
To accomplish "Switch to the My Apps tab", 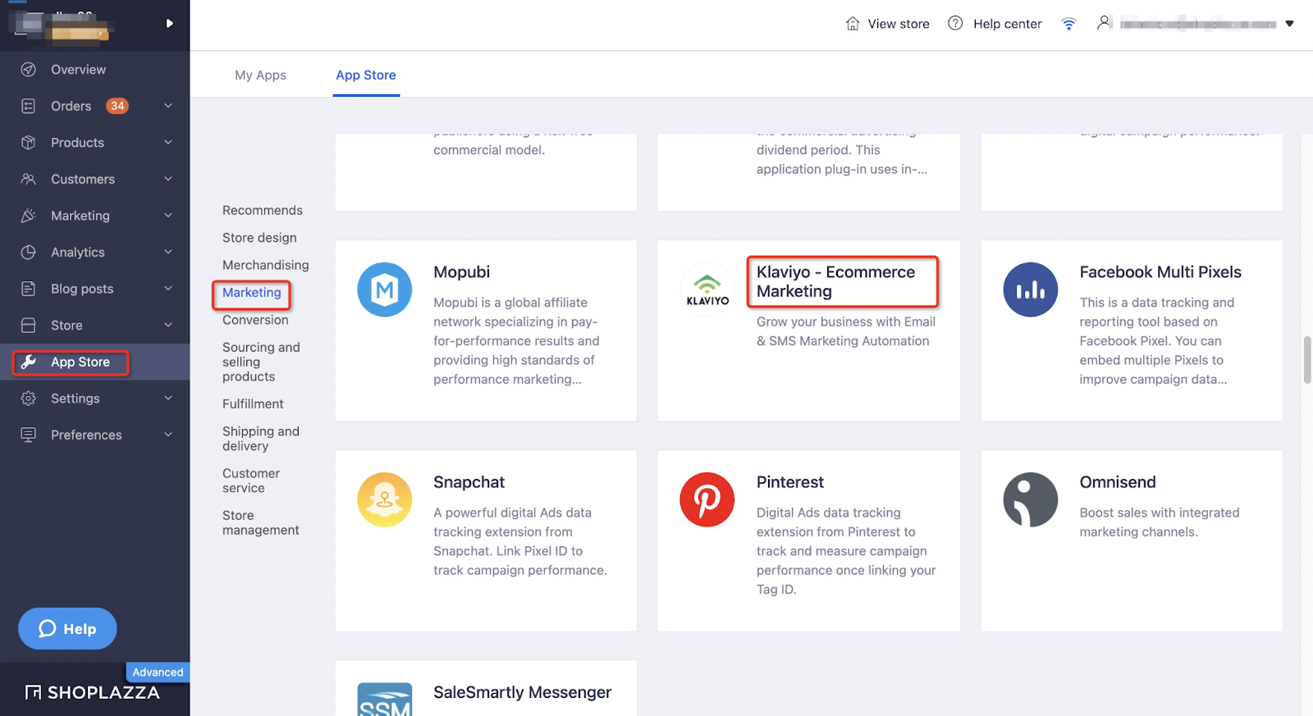I will (x=260, y=75).
